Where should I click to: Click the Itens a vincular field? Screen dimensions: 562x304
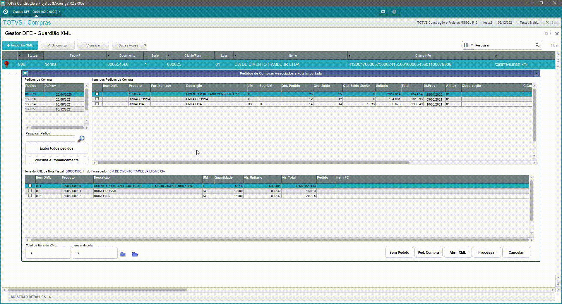(x=95, y=253)
